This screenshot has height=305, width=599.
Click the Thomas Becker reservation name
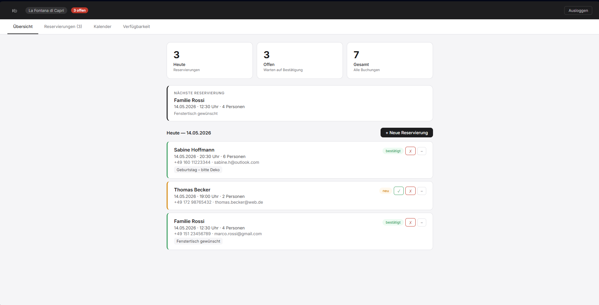(x=192, y=190)
